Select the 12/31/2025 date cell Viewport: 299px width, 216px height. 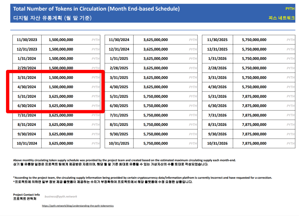pyautogui.click(x=217, y=49)
